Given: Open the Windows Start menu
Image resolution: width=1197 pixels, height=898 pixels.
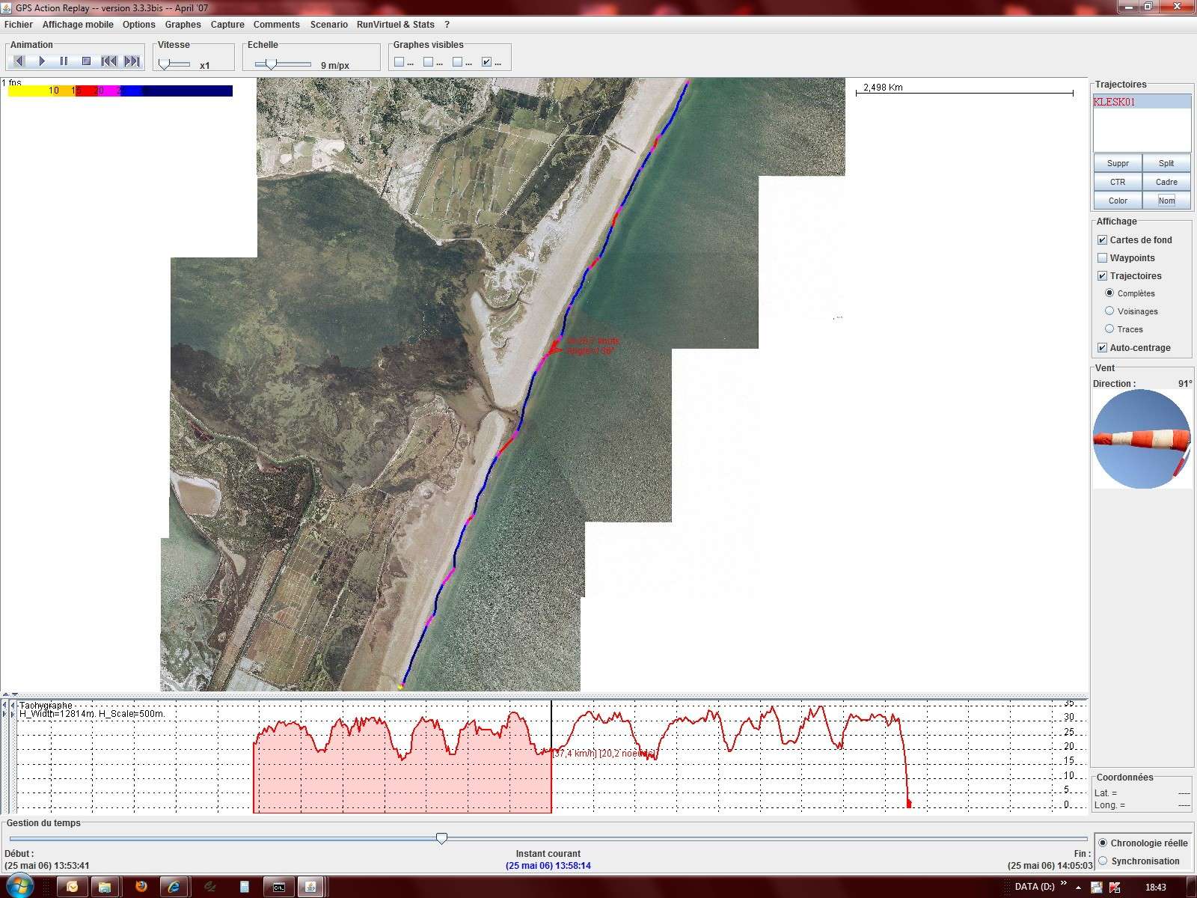Looking at the screenshot, I should pos(19,887).
